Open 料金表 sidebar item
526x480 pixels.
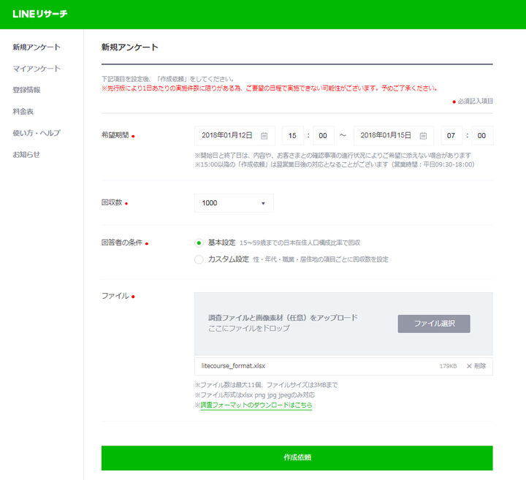[x=23, y=112]
